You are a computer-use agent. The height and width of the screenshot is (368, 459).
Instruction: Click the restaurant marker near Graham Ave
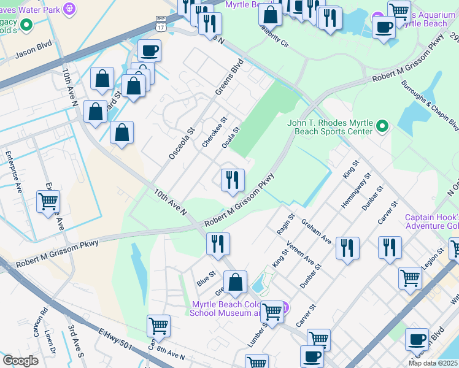(x=347, y=250)
